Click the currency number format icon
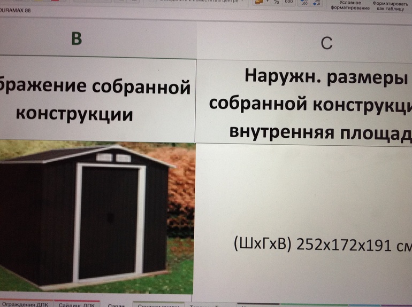 (x=258, y=3)
